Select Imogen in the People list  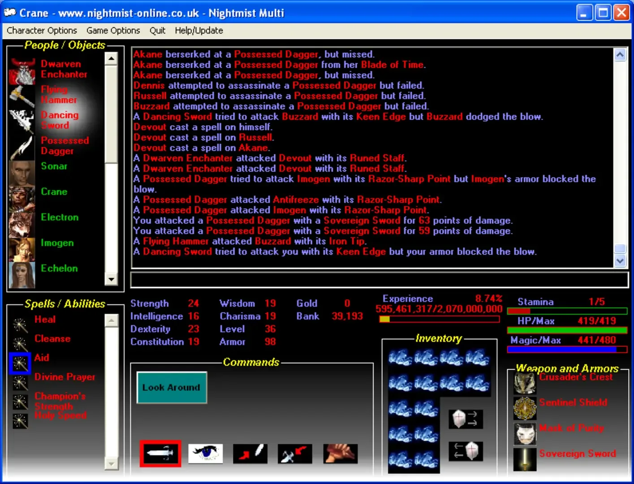57,243
